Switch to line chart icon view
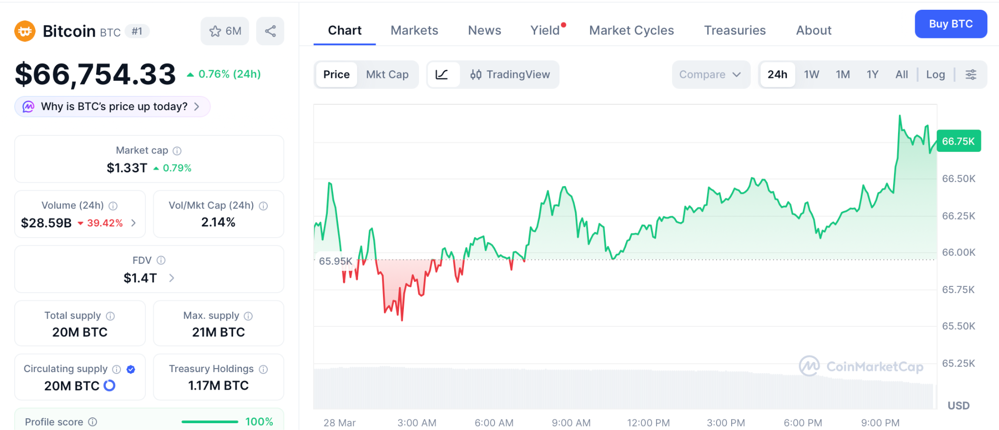Image resolution: width=999 pixels, height=430 pixels. pos(442,75)
